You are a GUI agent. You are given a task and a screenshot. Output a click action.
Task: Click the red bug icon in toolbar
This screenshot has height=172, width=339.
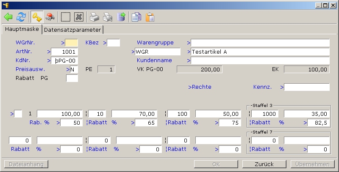coord(50,17)
